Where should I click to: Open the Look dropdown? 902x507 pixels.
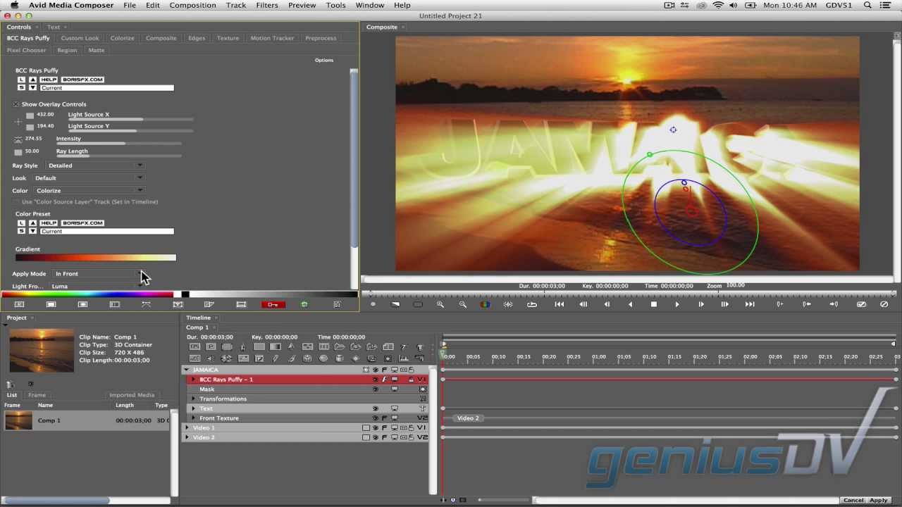(x=88, y=178)
